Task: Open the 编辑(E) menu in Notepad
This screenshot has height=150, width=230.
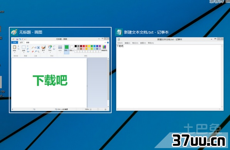Action: point(127,43)
